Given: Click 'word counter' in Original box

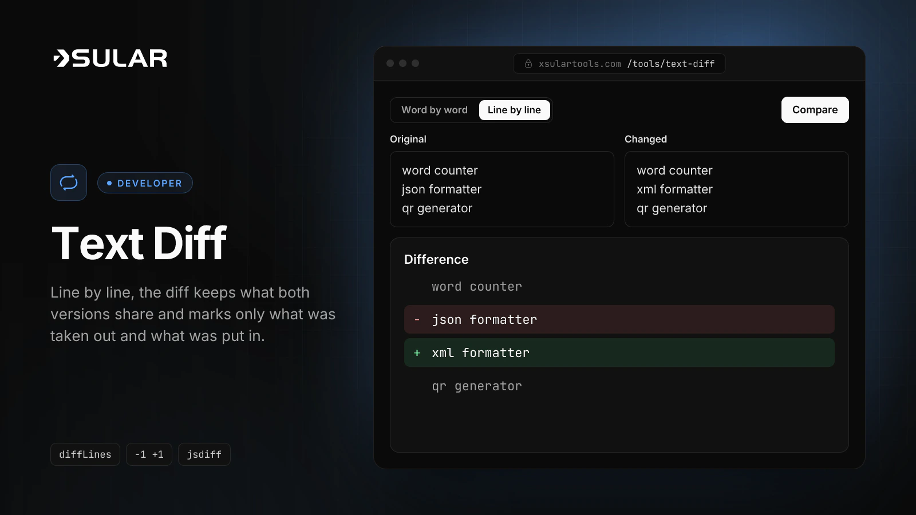Looking at the screenshot, I should point(440,171).
